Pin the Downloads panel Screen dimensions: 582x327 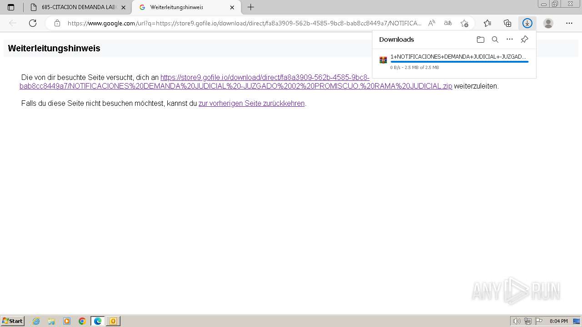pos(524,40)
